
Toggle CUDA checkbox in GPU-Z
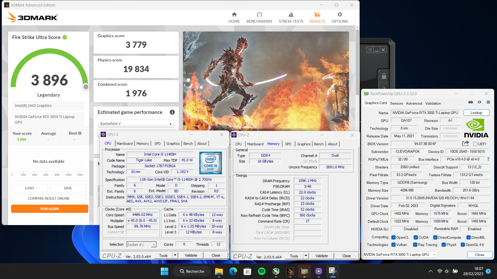pyautogui.click(x=416, y=237)
